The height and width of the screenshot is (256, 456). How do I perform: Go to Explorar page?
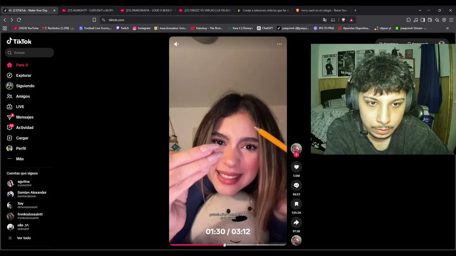point(19,75)
